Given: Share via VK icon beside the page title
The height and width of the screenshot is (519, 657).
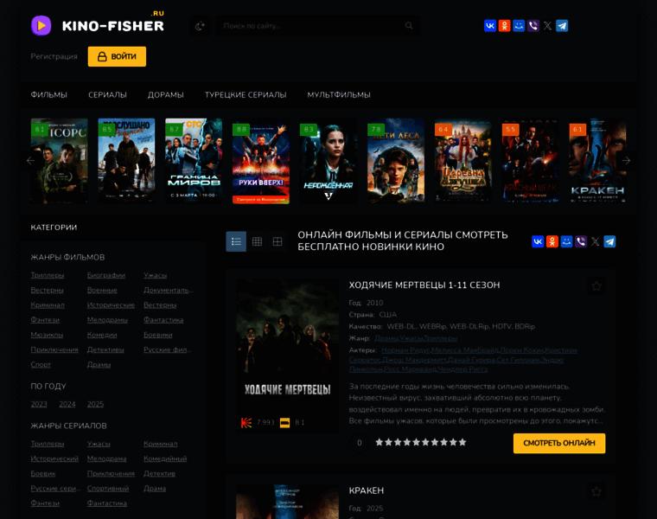Looking at the screenshot, I should pyautogui.click(x=538, y=241).
